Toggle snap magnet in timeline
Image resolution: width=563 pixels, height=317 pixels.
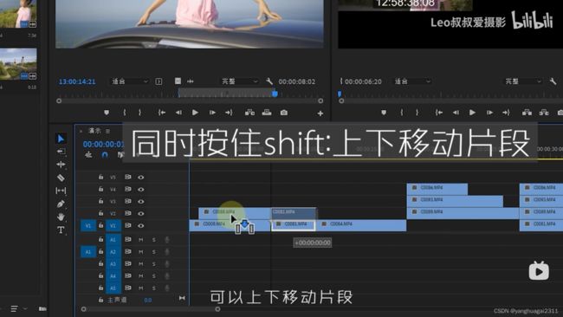[105, 155]
